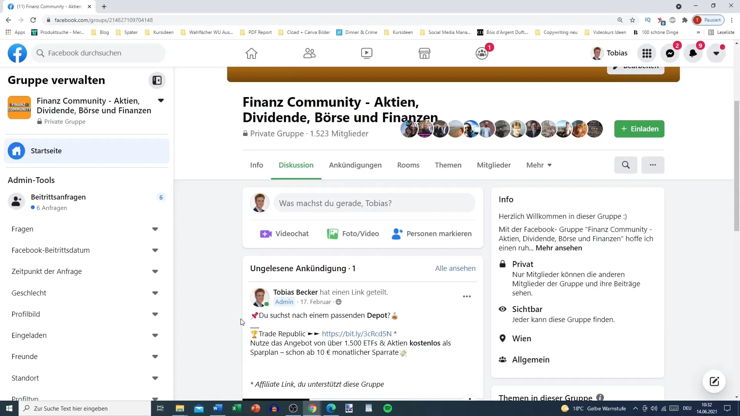The height and width of the screenshot is (416, 740).
Task: Open the Group management settings icon
Action: (158, 80)
